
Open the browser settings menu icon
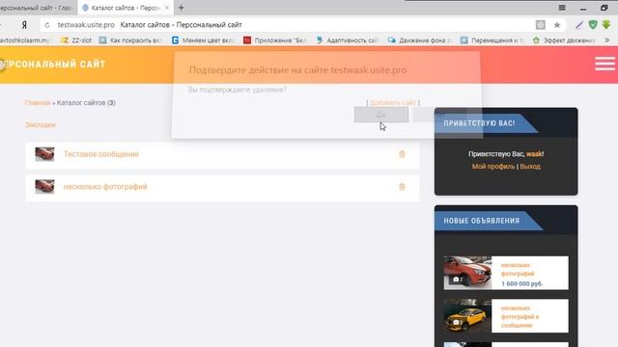pyautogui.click(x=562, y=8)
